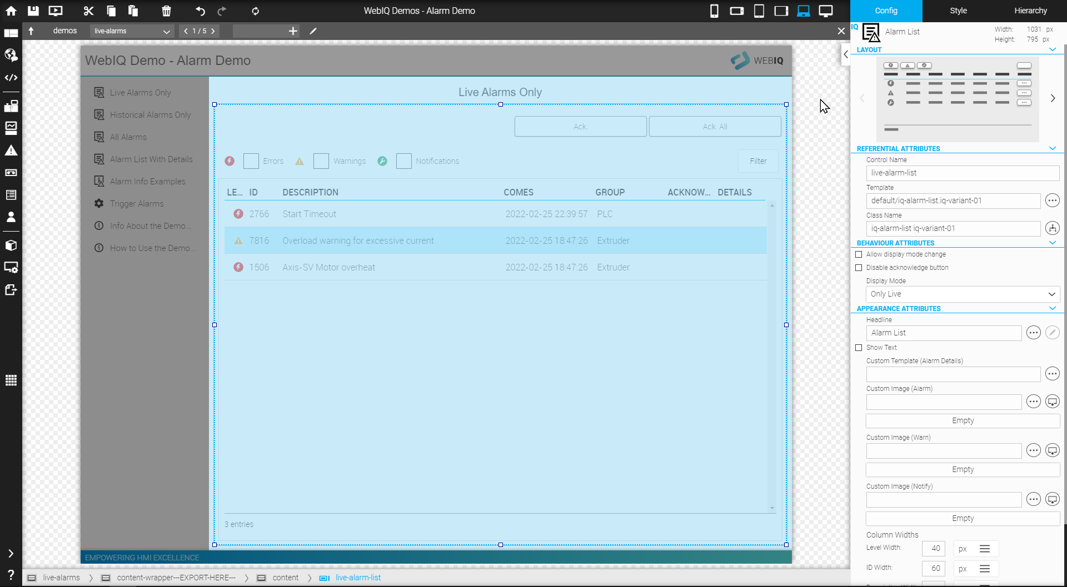Click the pencil edit icon next to headline

click(1052, 333)
